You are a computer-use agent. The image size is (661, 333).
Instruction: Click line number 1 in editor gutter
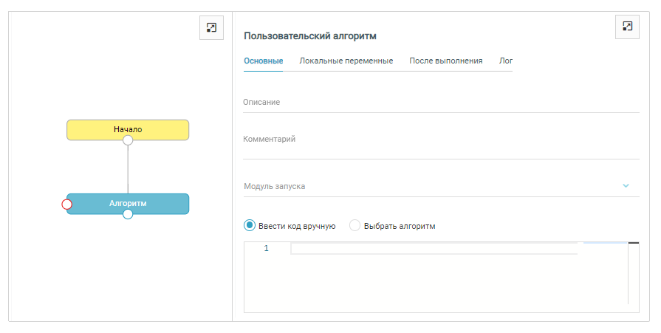point(267,249)
